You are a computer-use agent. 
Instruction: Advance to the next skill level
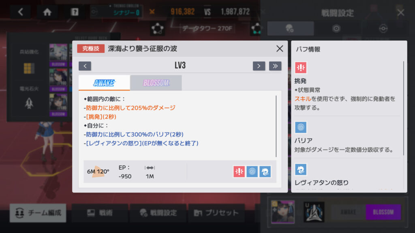point(259,66)
